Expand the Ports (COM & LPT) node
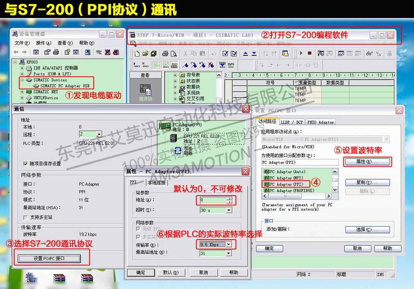414x289 pixels. pyautogui.click(x=22, y=74)
